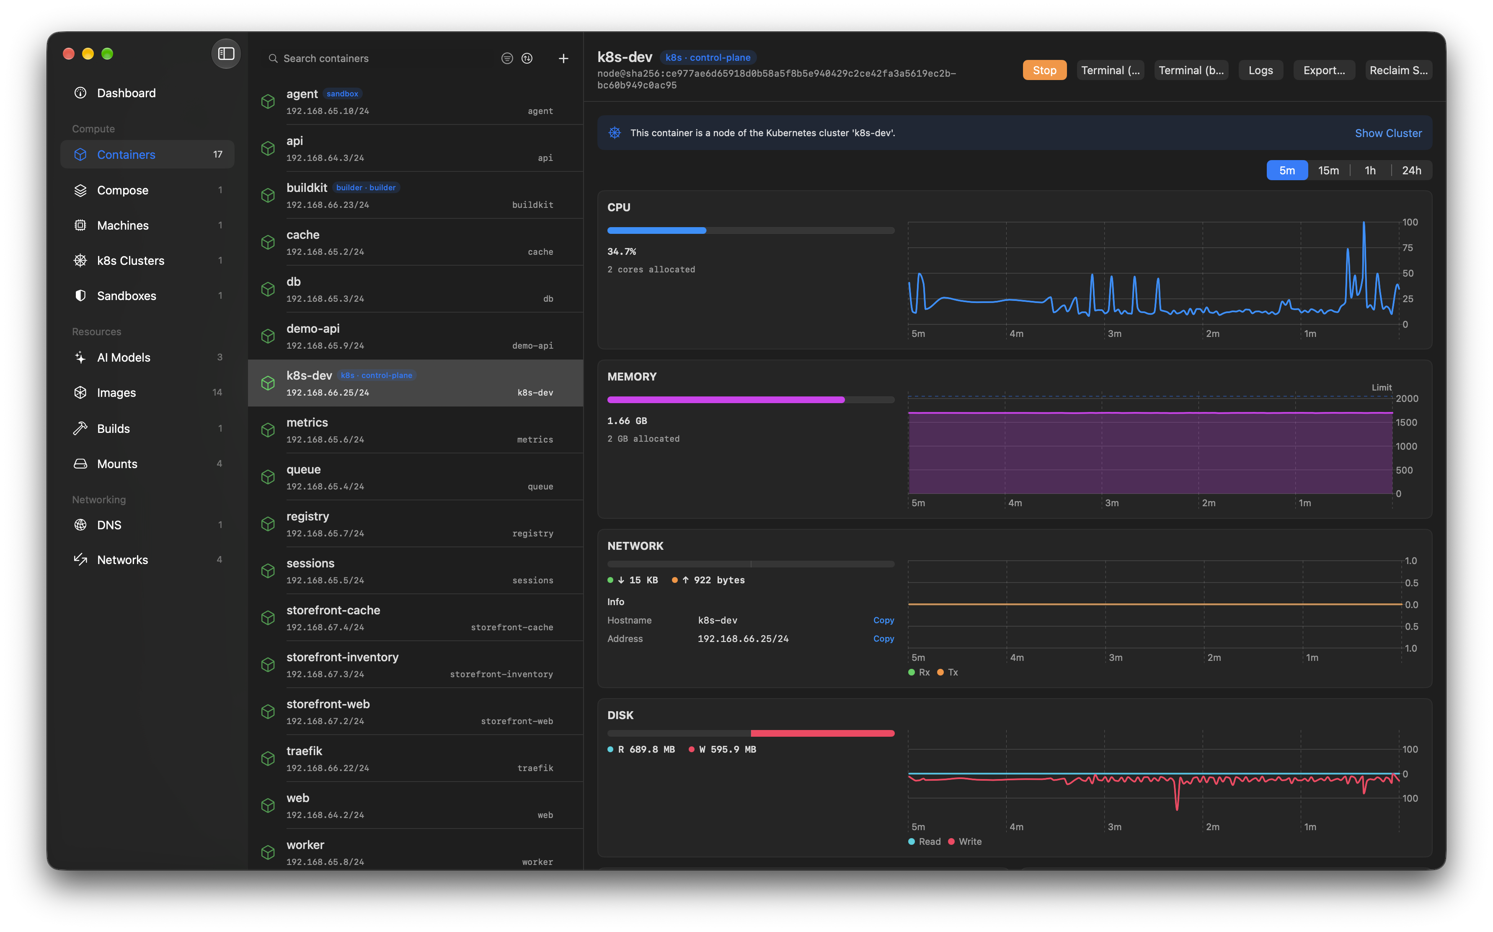The image size is (1493, 932).
Task: Copy the Hostname value
Action: (x=883, y=620)
